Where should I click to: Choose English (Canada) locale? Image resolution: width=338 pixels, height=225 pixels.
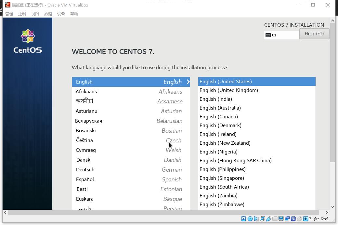(257, 116)
